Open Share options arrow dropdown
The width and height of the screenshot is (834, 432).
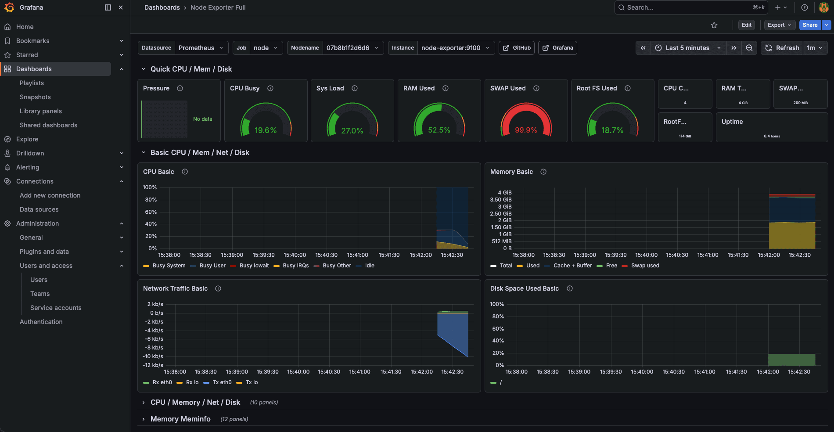(x=827, y=25)
